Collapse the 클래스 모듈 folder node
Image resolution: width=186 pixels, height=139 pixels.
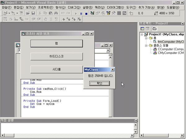click(146, 45)
